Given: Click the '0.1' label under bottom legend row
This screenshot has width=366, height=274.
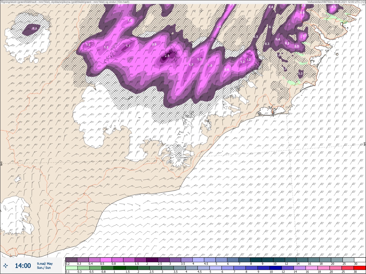Looking at the screenshot, I should 67,272.
